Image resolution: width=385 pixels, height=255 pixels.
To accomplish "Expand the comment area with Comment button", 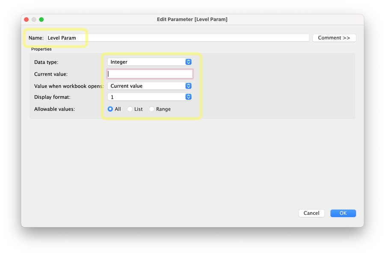I will (x=334, y=38).
